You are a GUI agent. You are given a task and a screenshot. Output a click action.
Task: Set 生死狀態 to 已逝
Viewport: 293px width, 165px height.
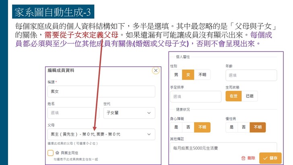pos(250,96)
